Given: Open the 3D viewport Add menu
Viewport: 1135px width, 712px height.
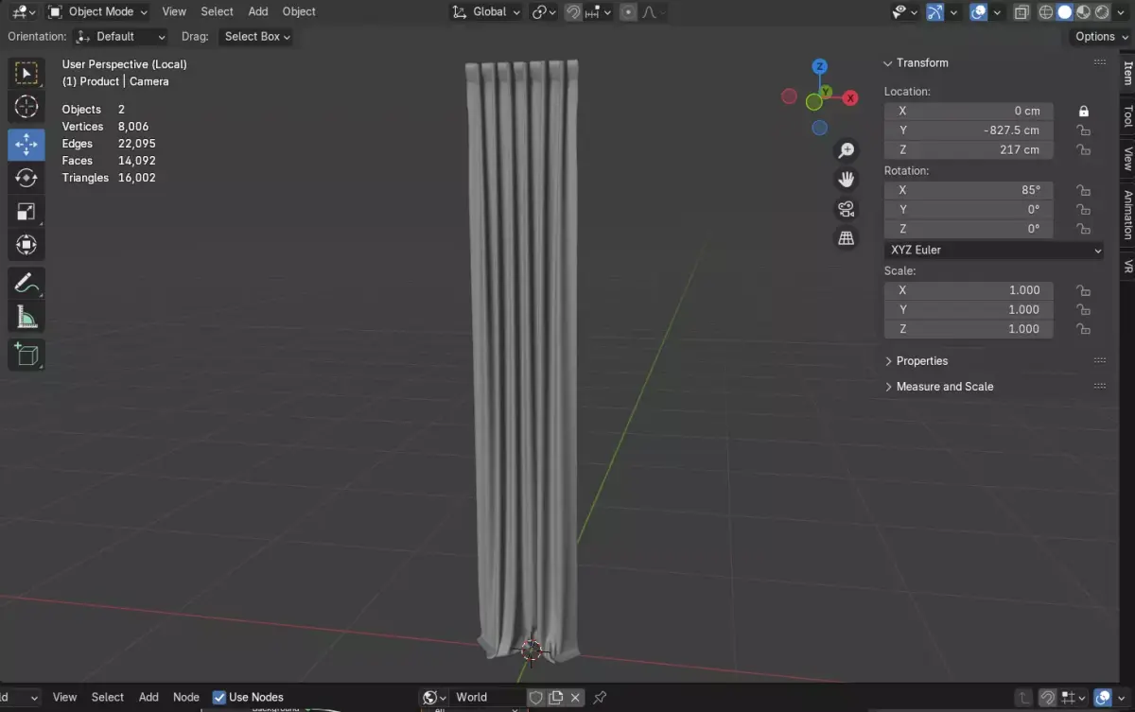Looking at the screenshot, I should [258, 12].
